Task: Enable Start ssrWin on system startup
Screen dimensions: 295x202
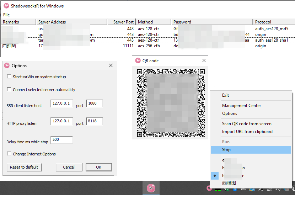Action: [x=9, y=76]
